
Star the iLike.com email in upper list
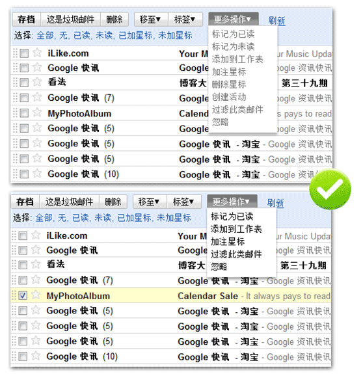(x=37, y=53)
